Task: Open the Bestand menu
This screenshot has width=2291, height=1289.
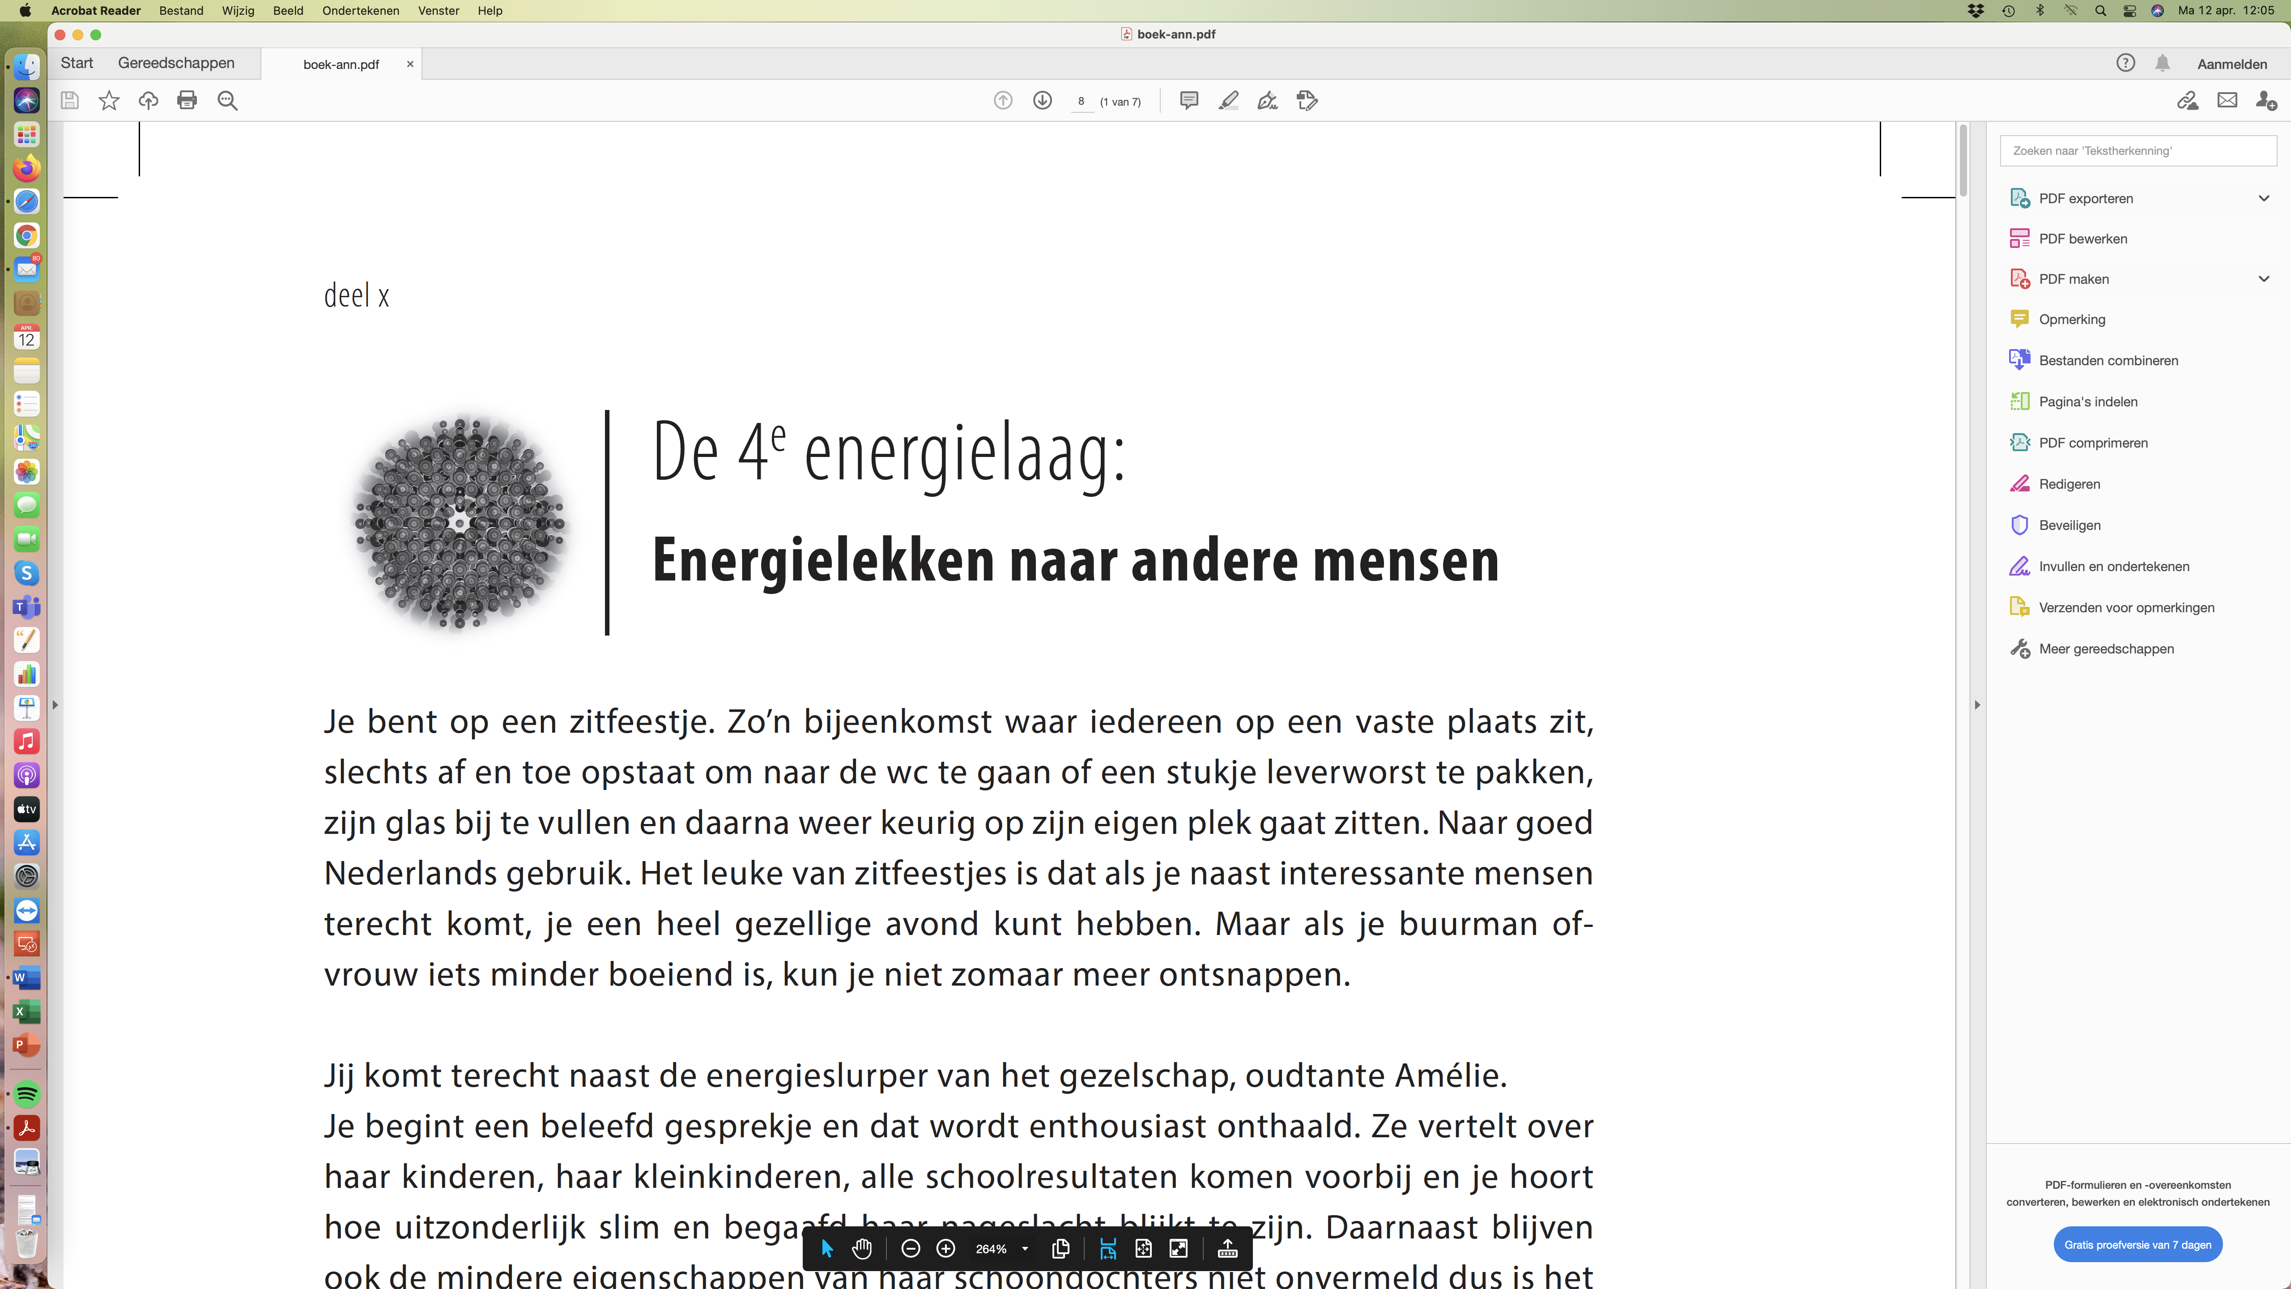Action: click(180, 11)
